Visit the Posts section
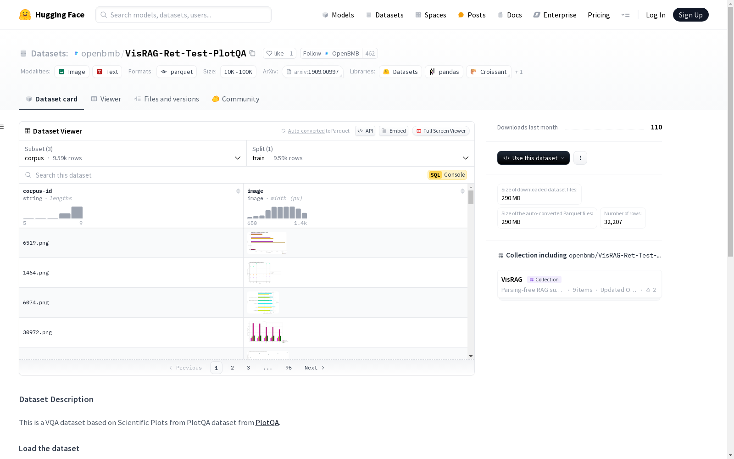 (472, 15)
